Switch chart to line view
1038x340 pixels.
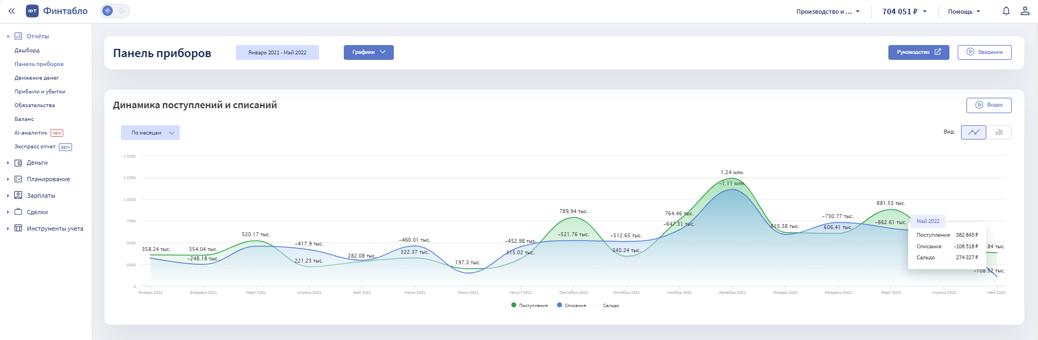point(974,132)
